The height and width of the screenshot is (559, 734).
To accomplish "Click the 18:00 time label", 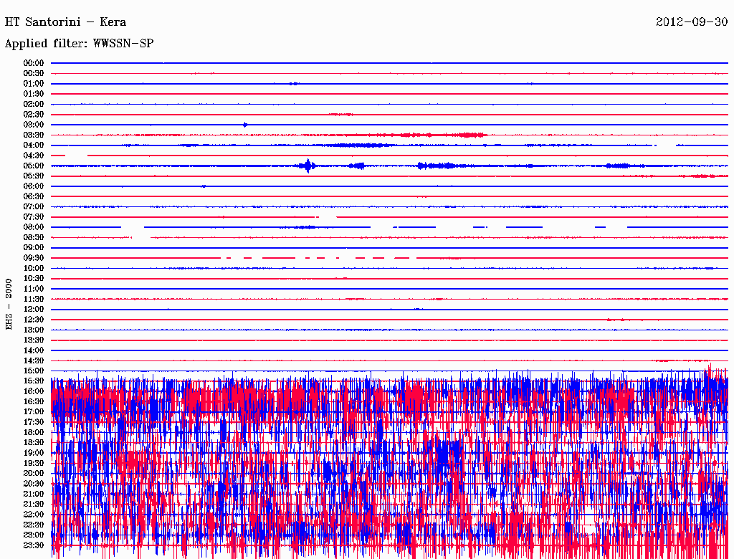I will coord(34,432).
